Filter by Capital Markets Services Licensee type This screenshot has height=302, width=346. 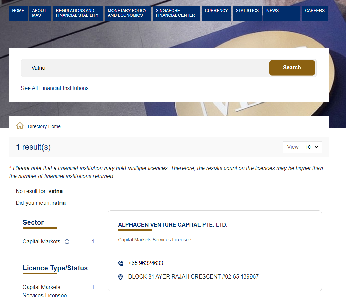point(45,291)
